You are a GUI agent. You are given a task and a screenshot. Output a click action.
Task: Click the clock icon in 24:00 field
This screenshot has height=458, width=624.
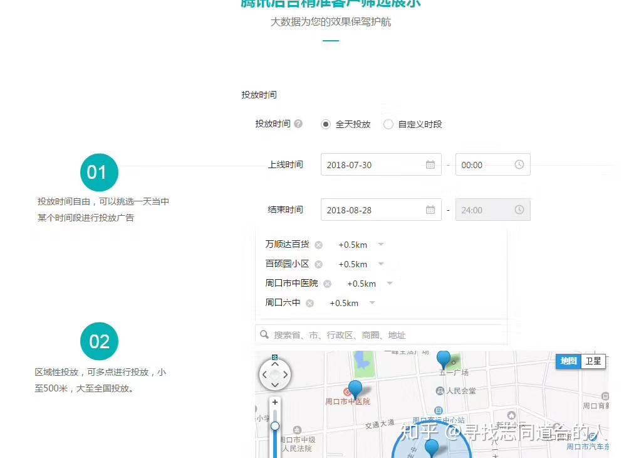pos(519,210)
